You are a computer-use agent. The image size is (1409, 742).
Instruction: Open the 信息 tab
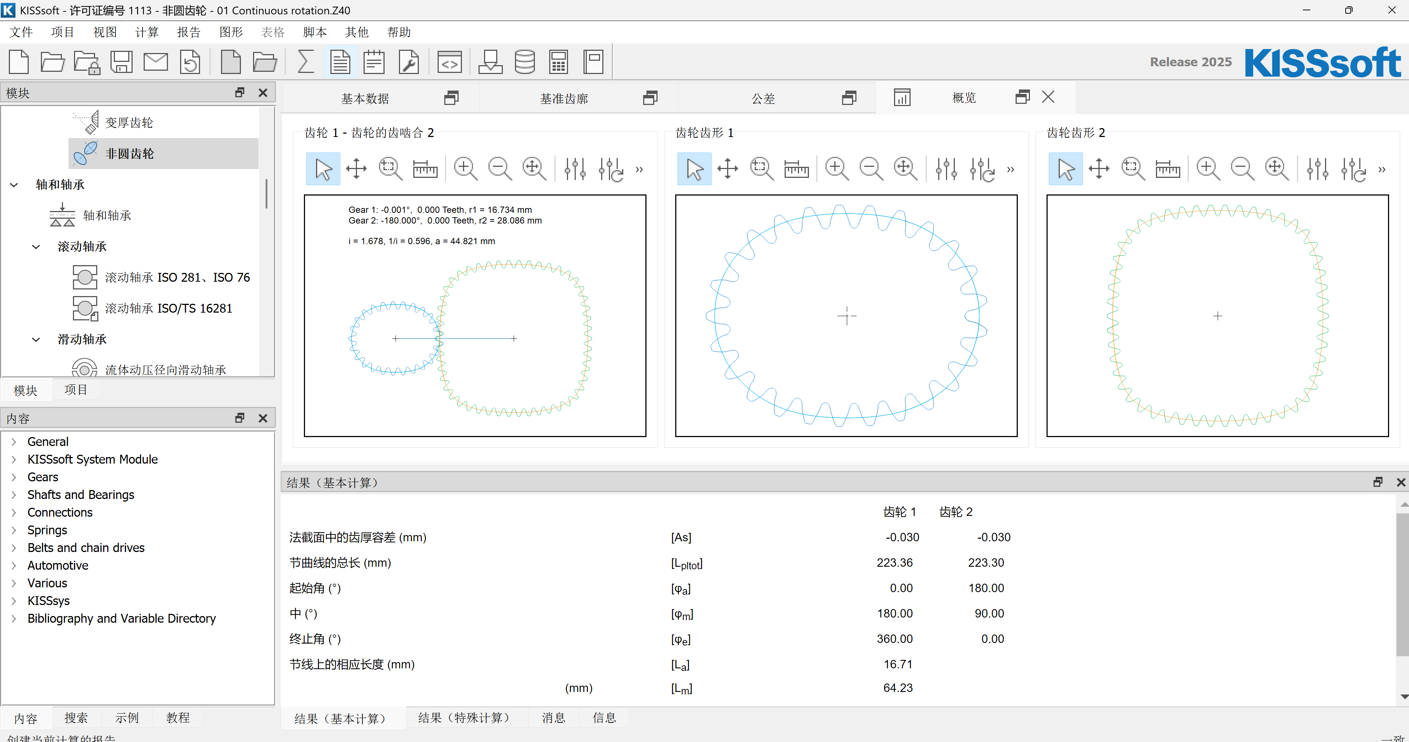pyautogui.click(x=604, y=718)
